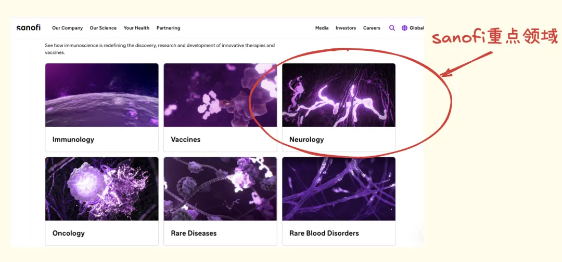The image size is (562, 262).
Task: Open the Neurology image thumbnail
Action: click(x=339, y=95)
